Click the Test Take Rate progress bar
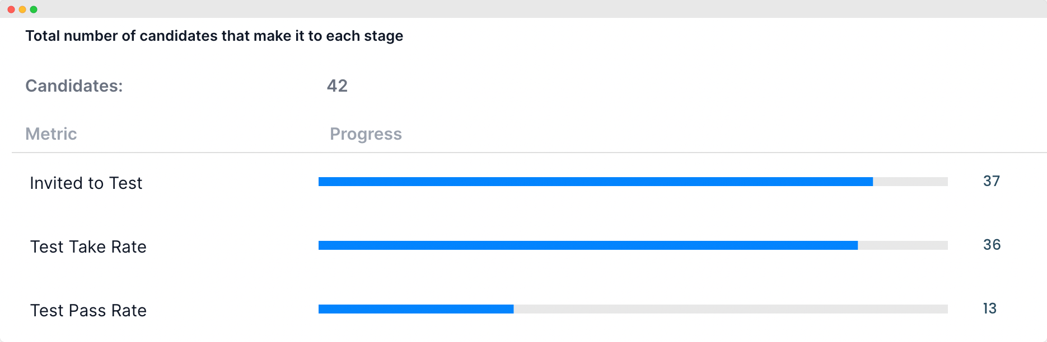The height and width of the screenshot is (342, 1047). (633, 245)
